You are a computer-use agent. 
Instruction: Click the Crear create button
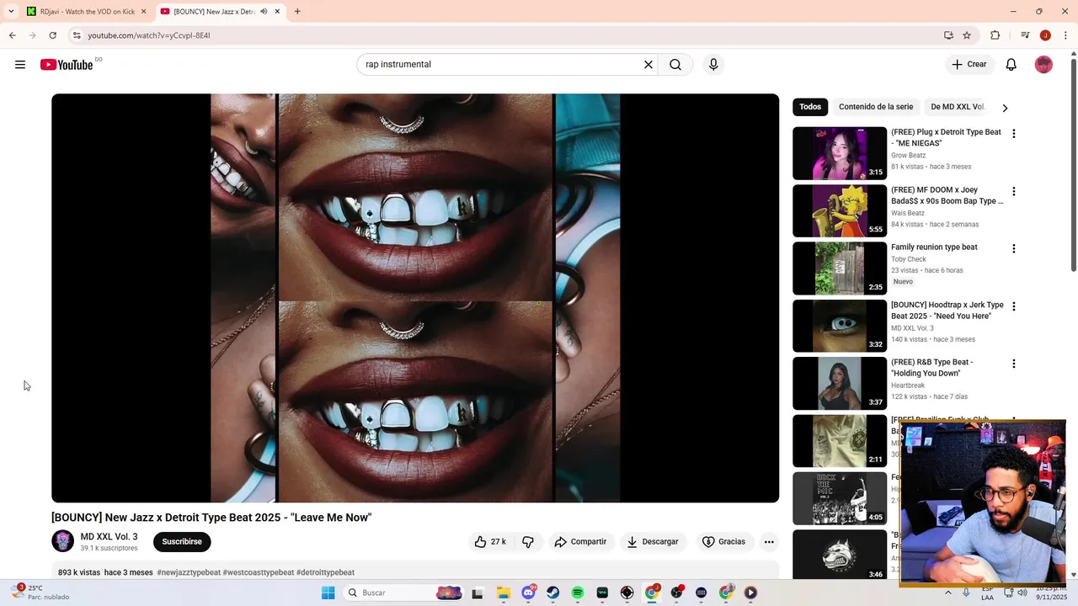[x=969, y=65]
